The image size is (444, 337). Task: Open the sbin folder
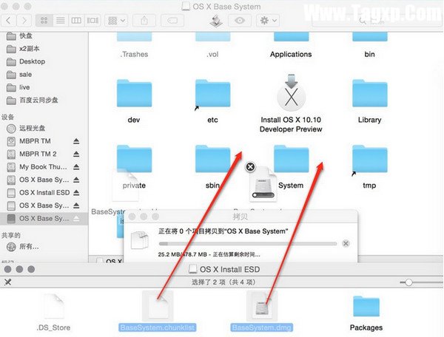point(212,159)
